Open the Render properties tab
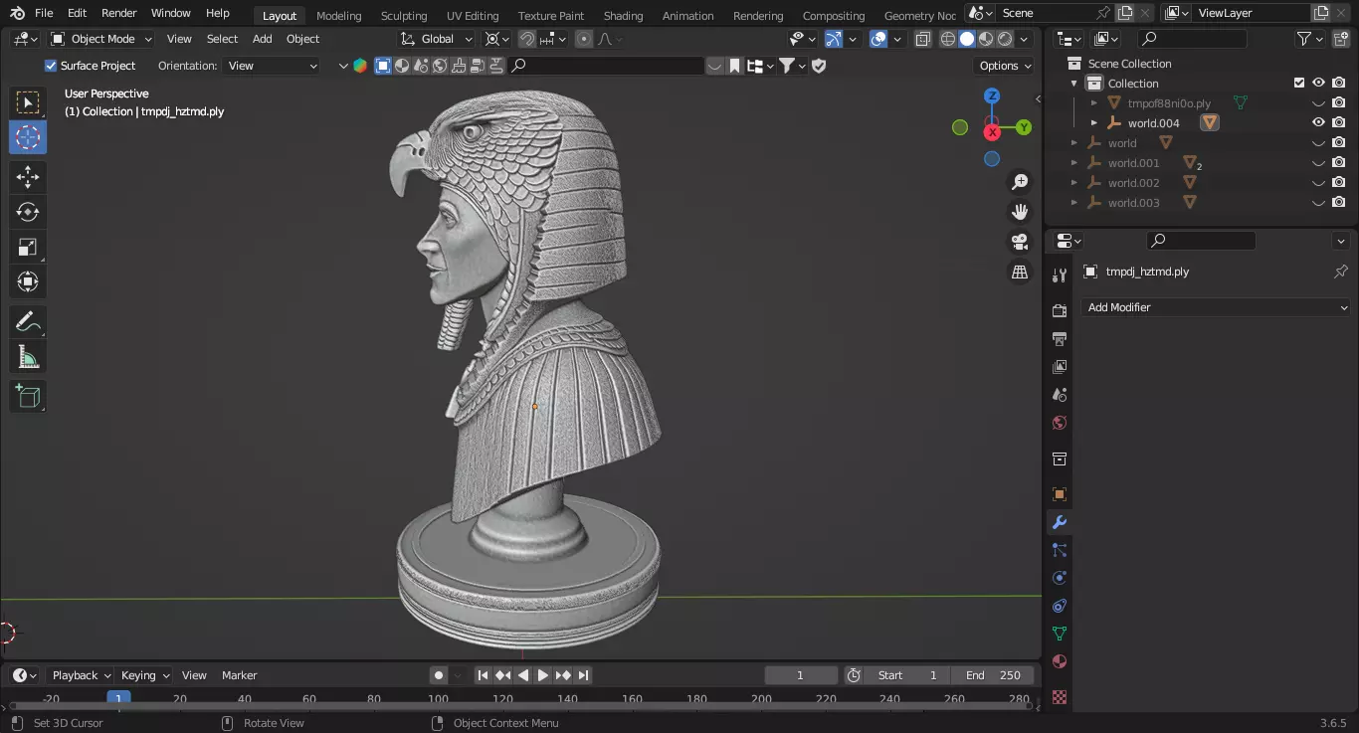Screen dimensions: 1359x733 click(x=1060, y=311)
